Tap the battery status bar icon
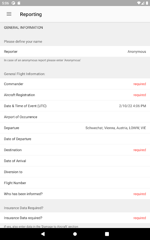The width and height of the screenshot is (150, 240). click(147, 3)
